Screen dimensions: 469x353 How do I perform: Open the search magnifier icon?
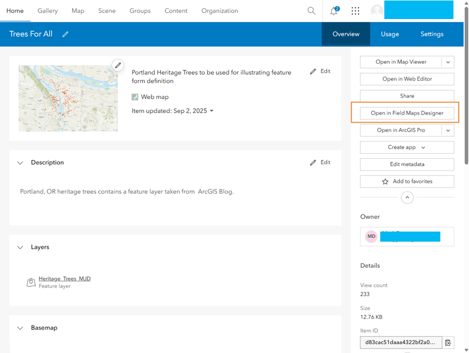coord(311,11)
